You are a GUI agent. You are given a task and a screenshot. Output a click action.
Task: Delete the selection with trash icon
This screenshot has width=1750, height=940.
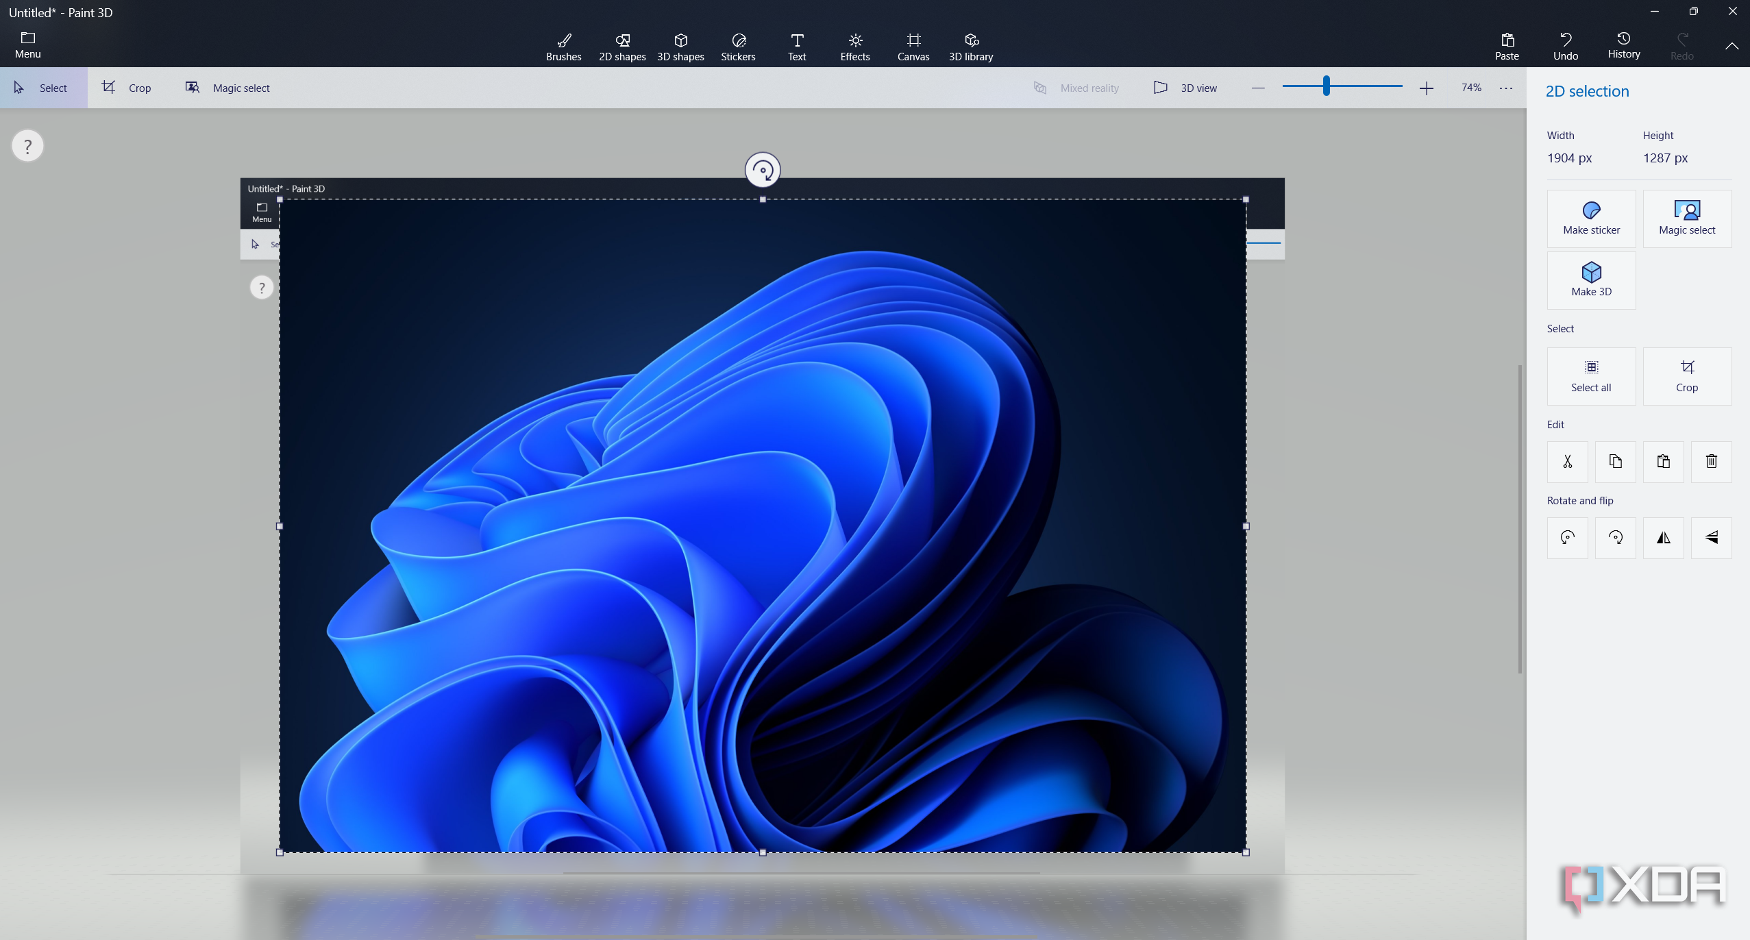pyautogui.click(x=1711, y=462)
